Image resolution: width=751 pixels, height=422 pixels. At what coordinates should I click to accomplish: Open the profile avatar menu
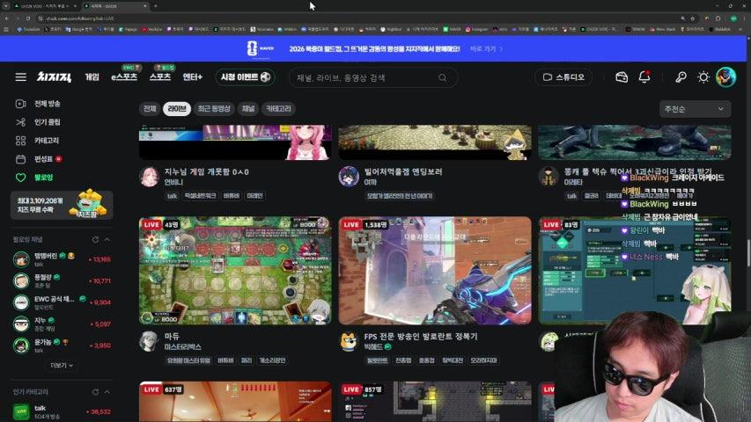[x=725, y=77]
